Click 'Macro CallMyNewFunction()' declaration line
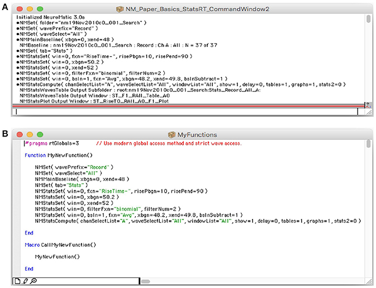376x288 pixels. (60, 245)
